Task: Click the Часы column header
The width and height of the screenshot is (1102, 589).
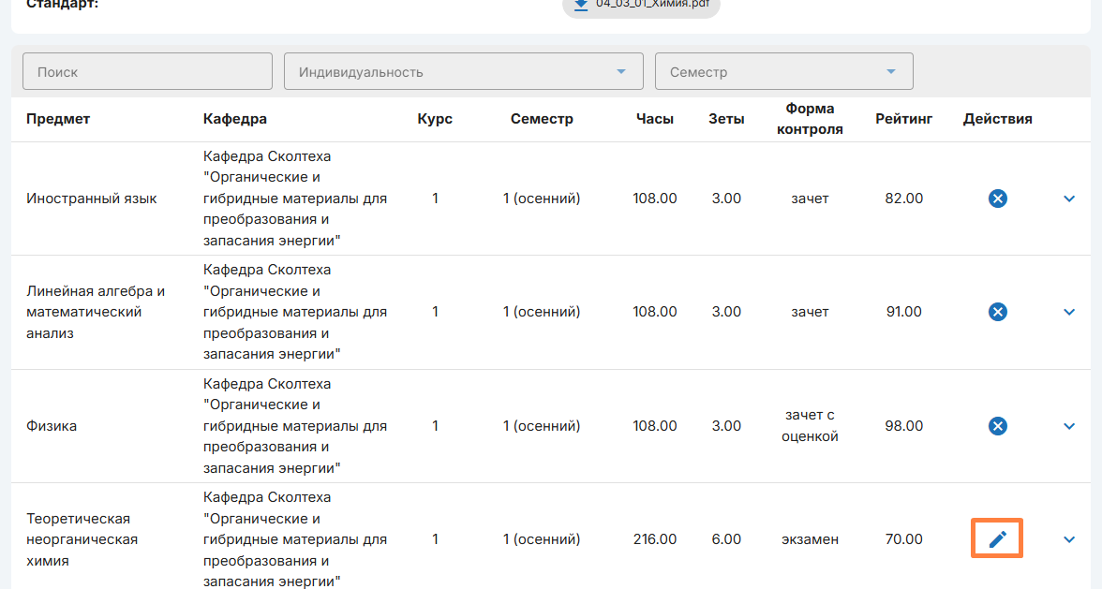Action: [654, 119]
